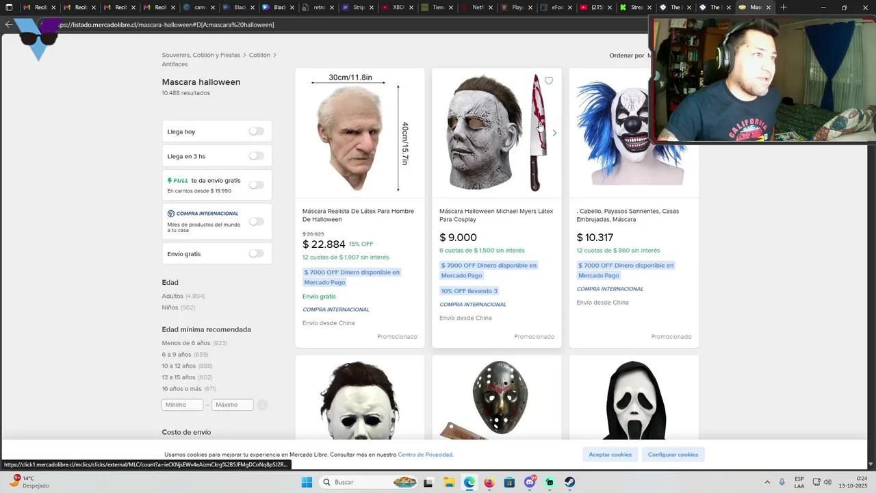Click the browser address bar URL
Image resolution: width=876 pixels, height=493 pixels.
click(166, 25)
